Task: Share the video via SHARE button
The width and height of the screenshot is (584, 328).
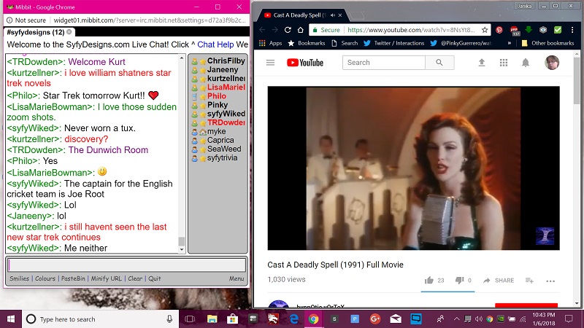Action: pos(499,281)
